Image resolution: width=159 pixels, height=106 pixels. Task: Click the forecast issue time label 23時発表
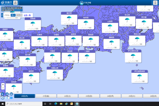(x=18, y=8)
